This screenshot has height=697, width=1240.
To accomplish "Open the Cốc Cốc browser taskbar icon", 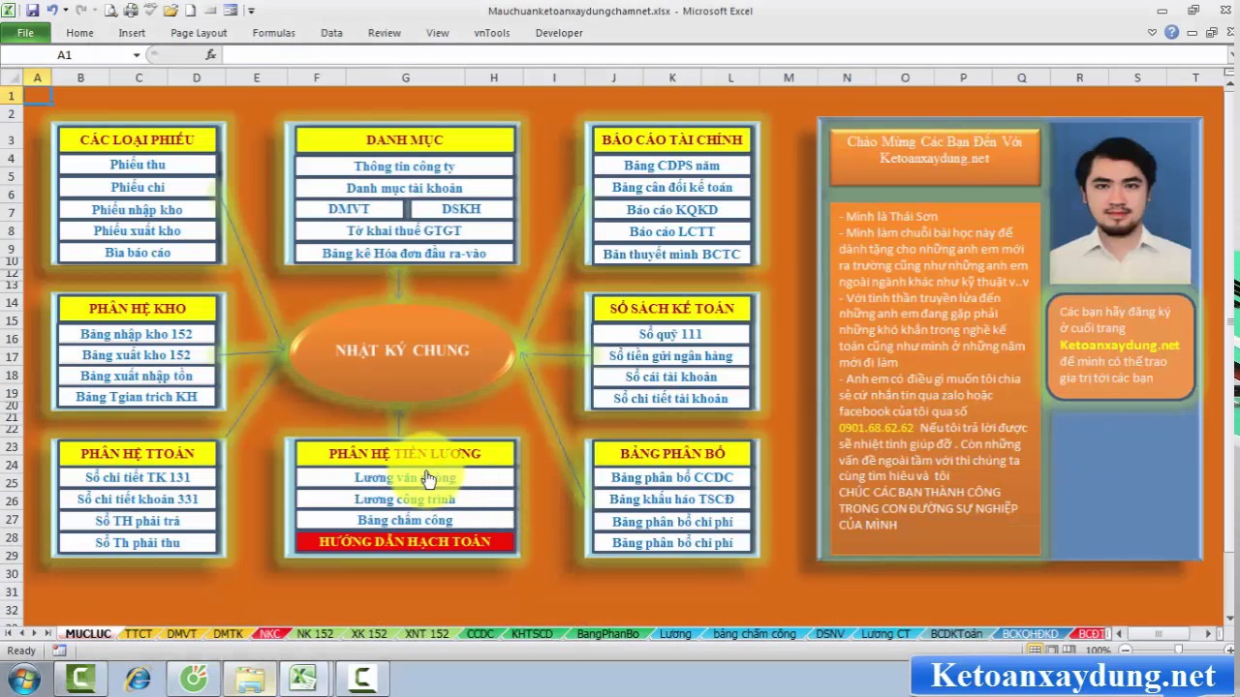I will 194,679.
